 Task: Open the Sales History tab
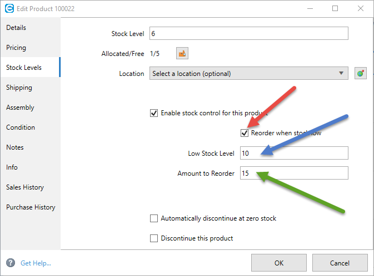(25, 187)
